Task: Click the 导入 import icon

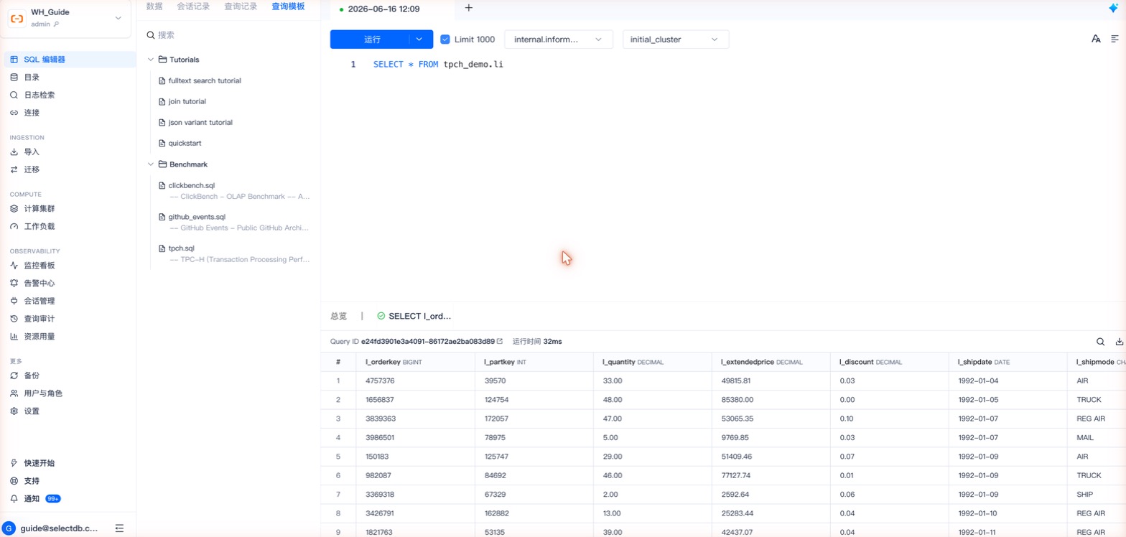Action: (14, 152)
